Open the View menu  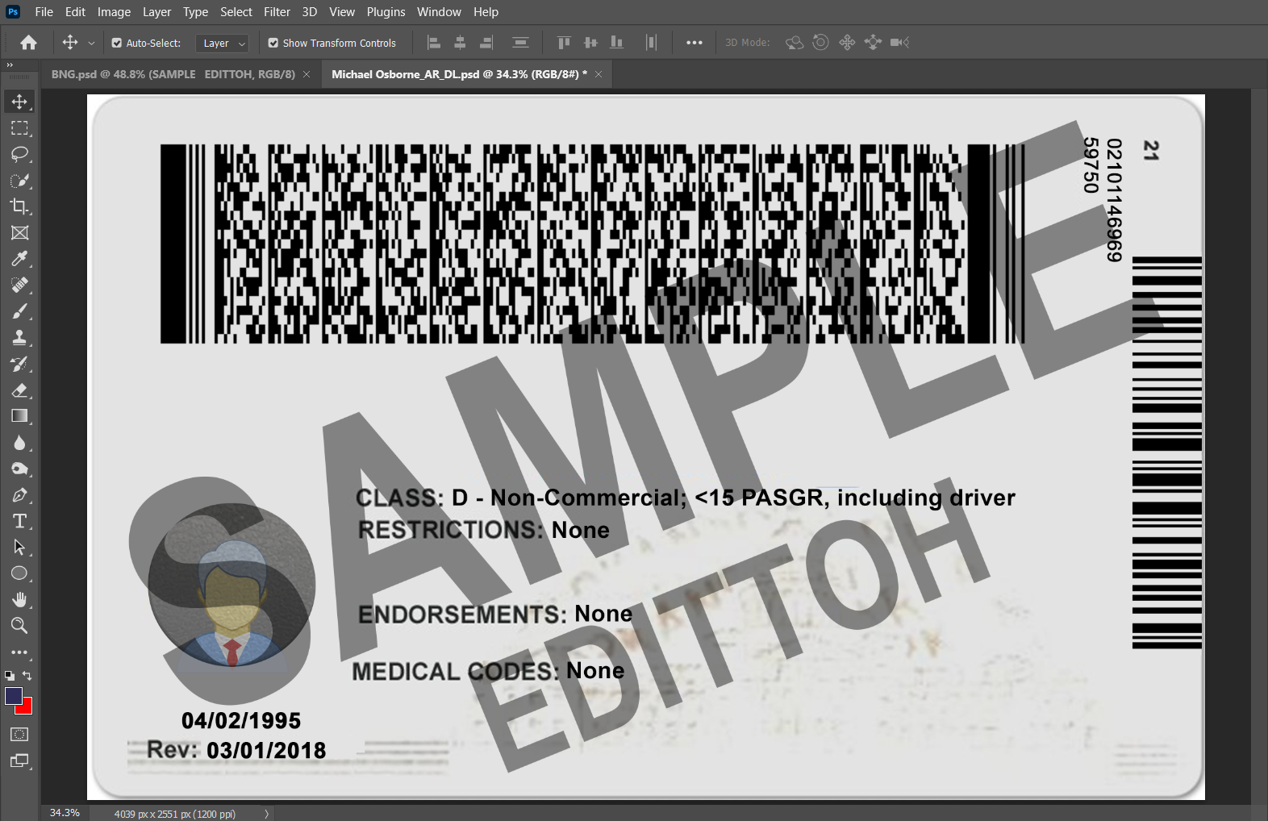coord(342,12)
